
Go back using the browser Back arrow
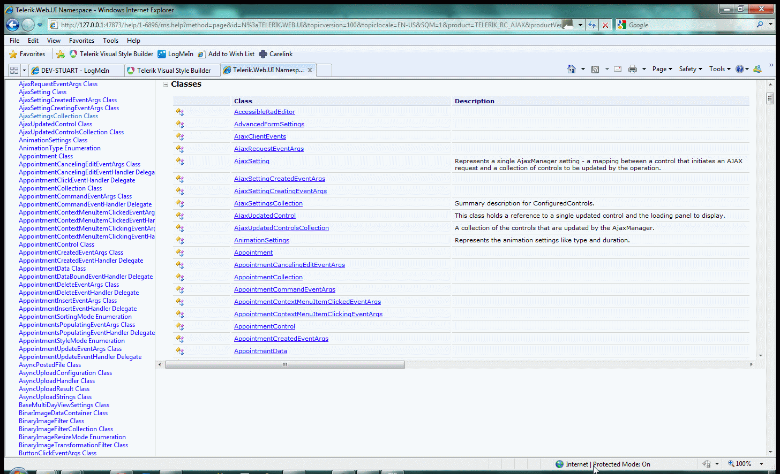click(13, 25)
